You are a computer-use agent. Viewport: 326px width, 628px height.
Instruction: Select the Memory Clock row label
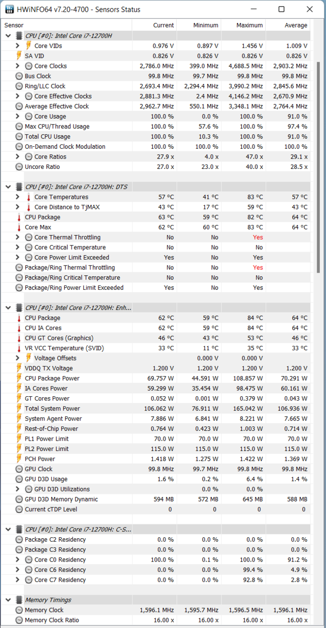pyautogui.click(x=44, y=610)
